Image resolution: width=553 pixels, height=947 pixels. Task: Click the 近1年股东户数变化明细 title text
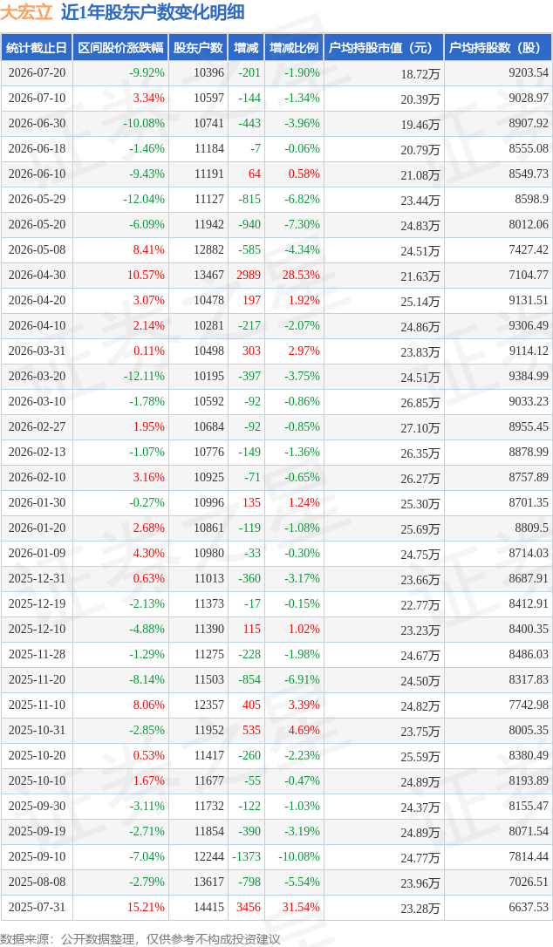point(153,12)
